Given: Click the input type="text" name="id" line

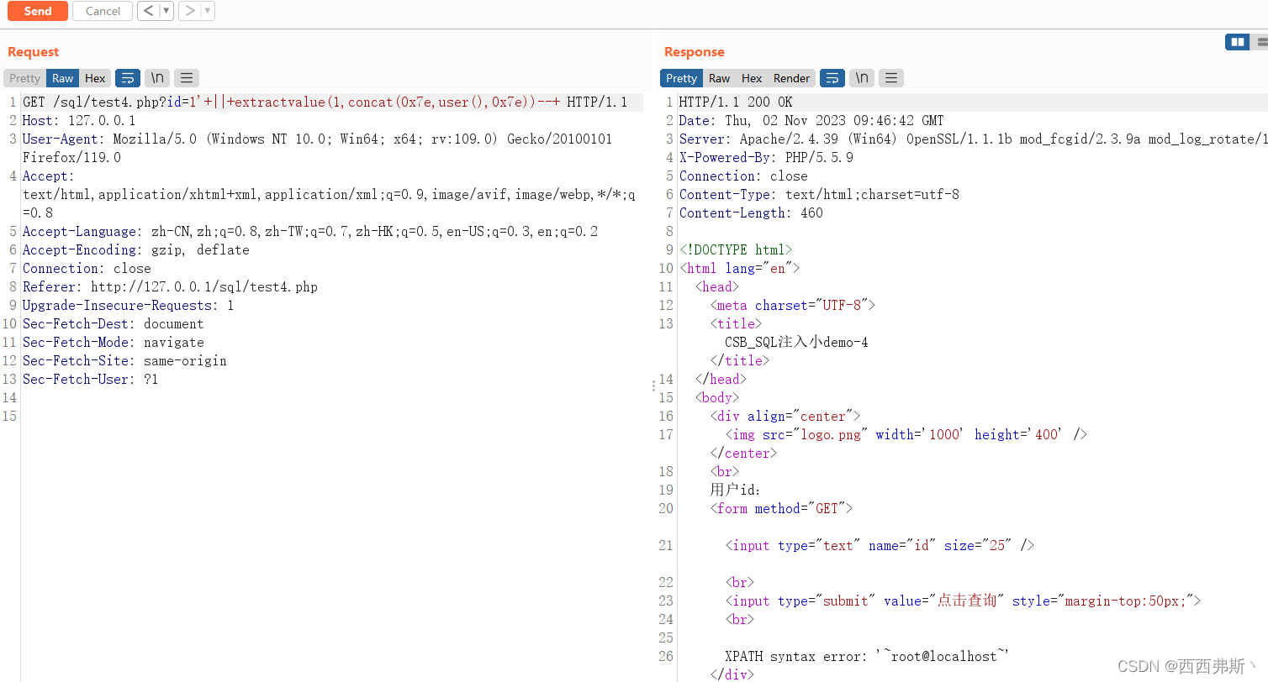Looking at the screenshot, I should pyautogui.click(x=880, y=546).
